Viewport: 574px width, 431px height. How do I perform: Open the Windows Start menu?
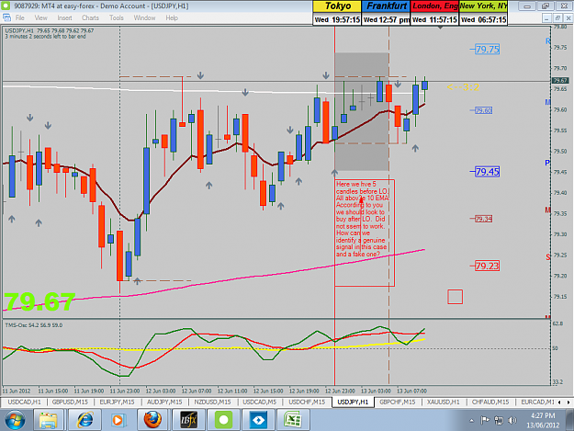[x=15, y=420]
